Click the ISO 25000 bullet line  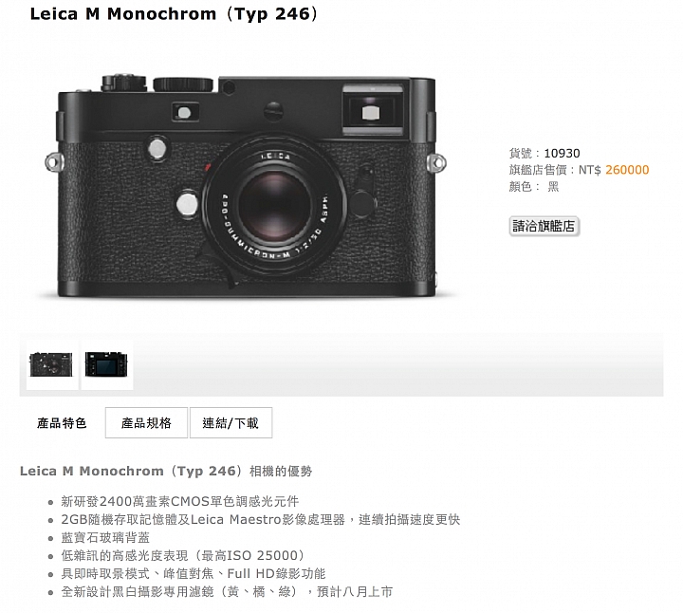[x=183, y=556]
